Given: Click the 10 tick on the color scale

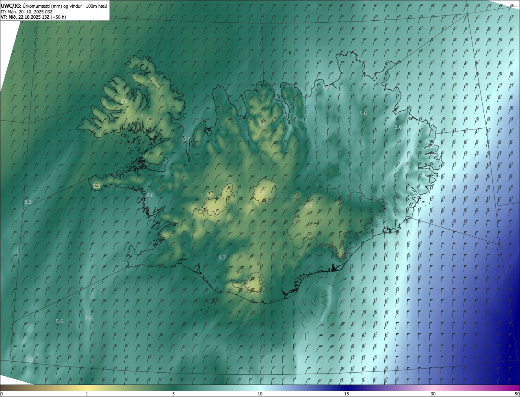Looking at the screenshot, I should [260, 394].
